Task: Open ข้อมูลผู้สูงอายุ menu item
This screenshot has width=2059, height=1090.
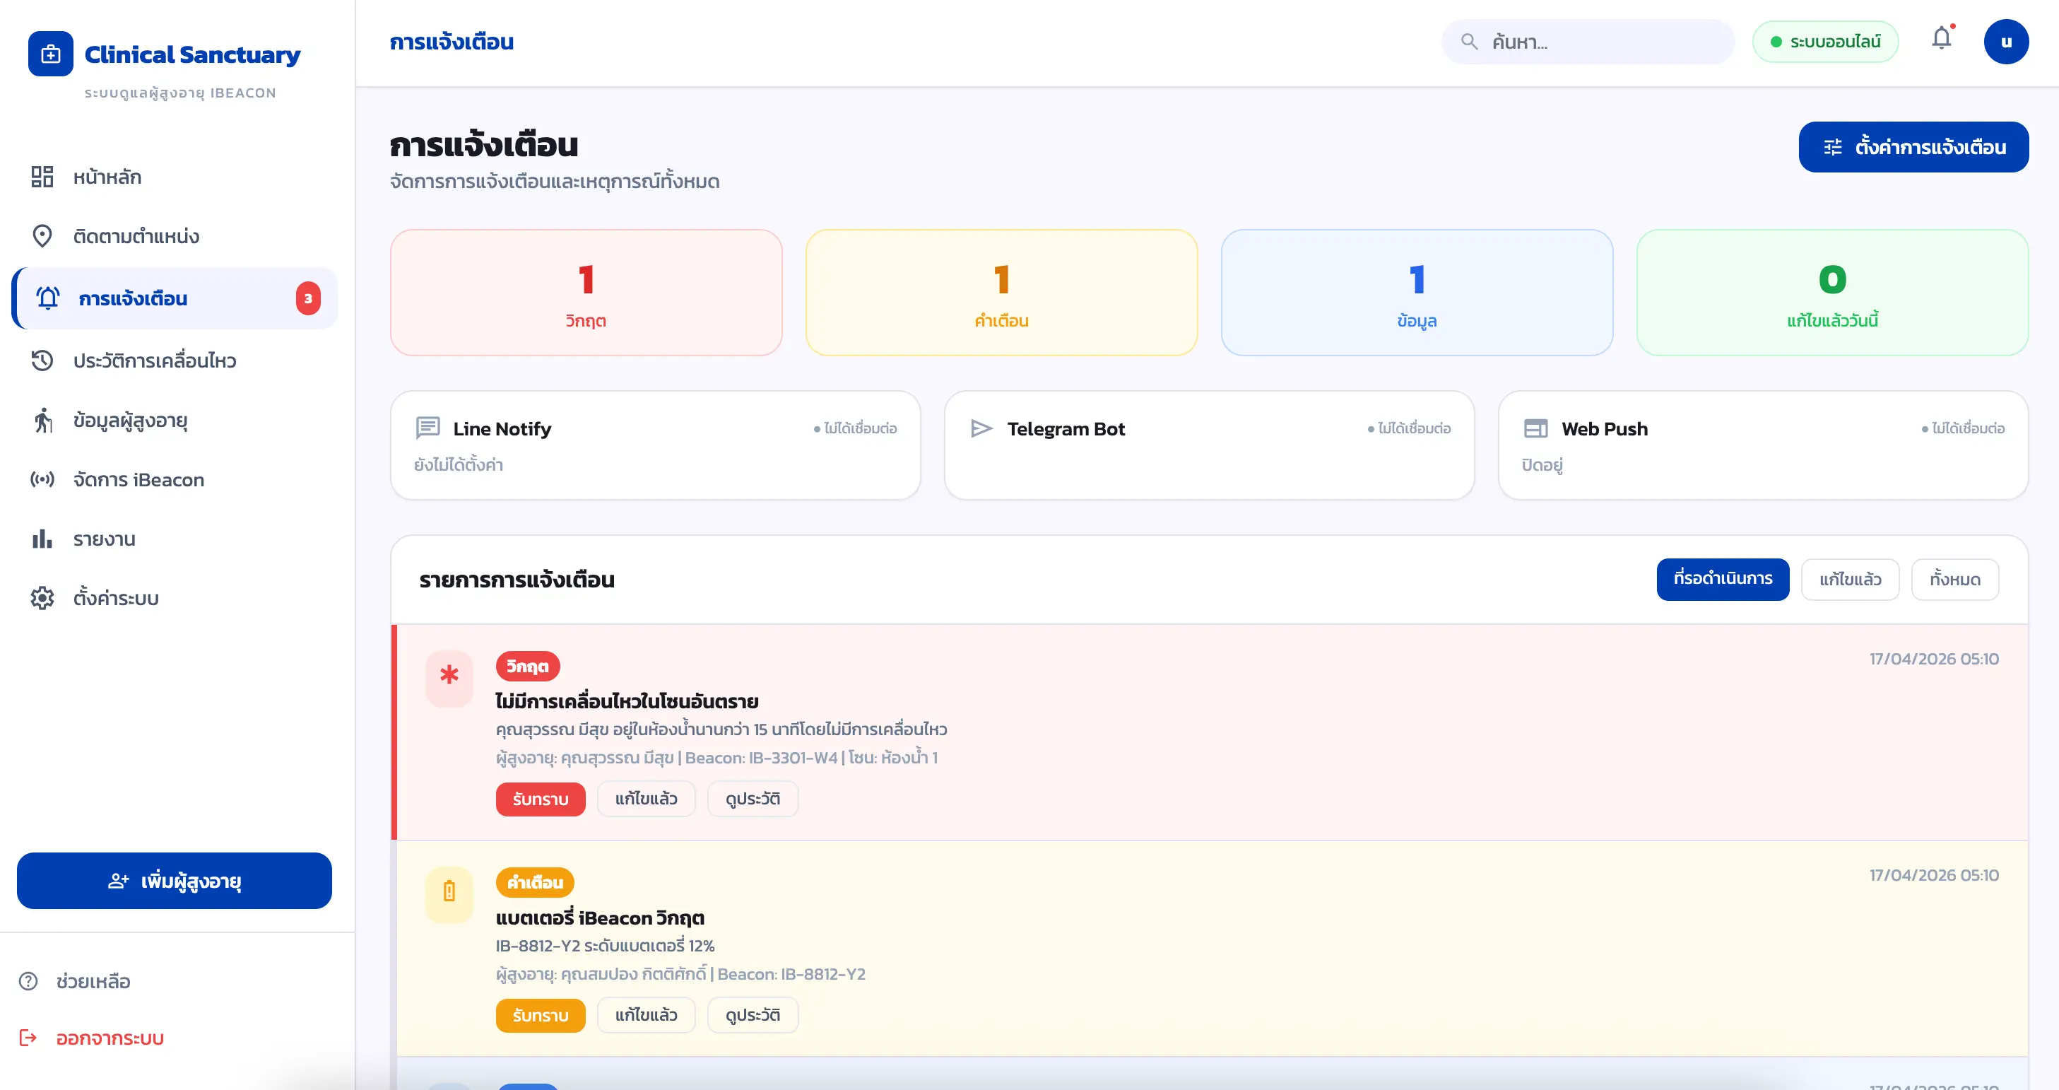Action: coord(175,420)
